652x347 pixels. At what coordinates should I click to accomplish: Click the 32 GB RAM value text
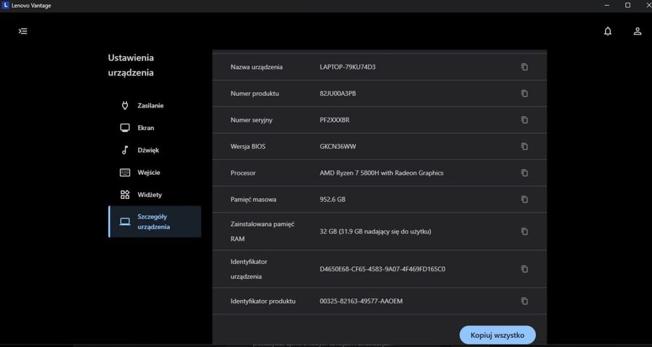376,232
